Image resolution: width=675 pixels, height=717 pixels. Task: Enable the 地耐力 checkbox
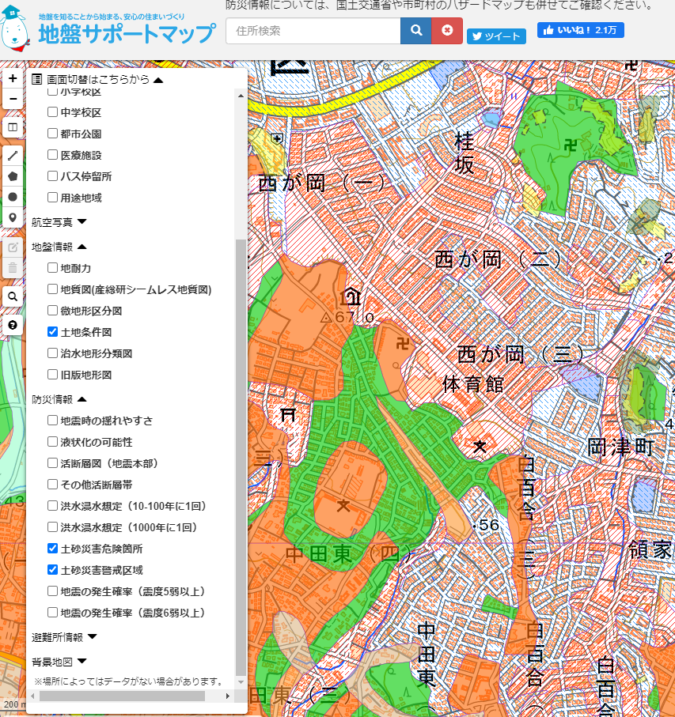[53, 268]
